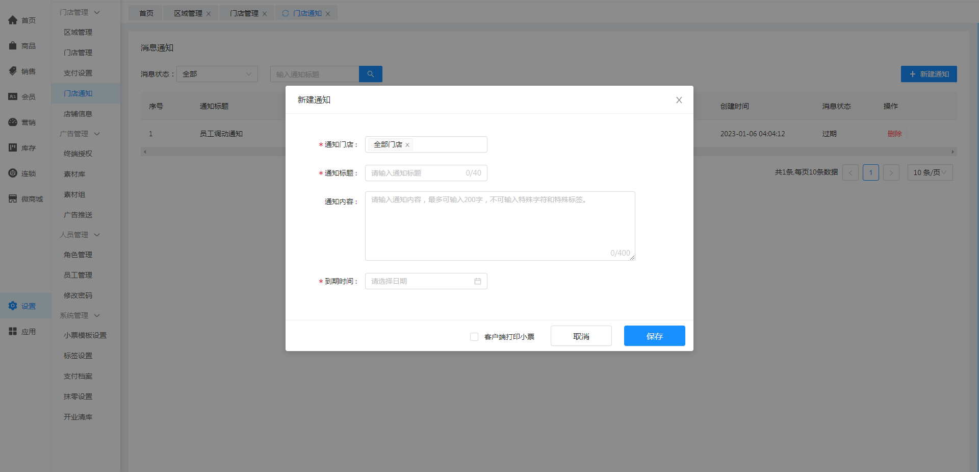Open the 商品 shopping bag icon
979x472 pixels.
[13, 46]
